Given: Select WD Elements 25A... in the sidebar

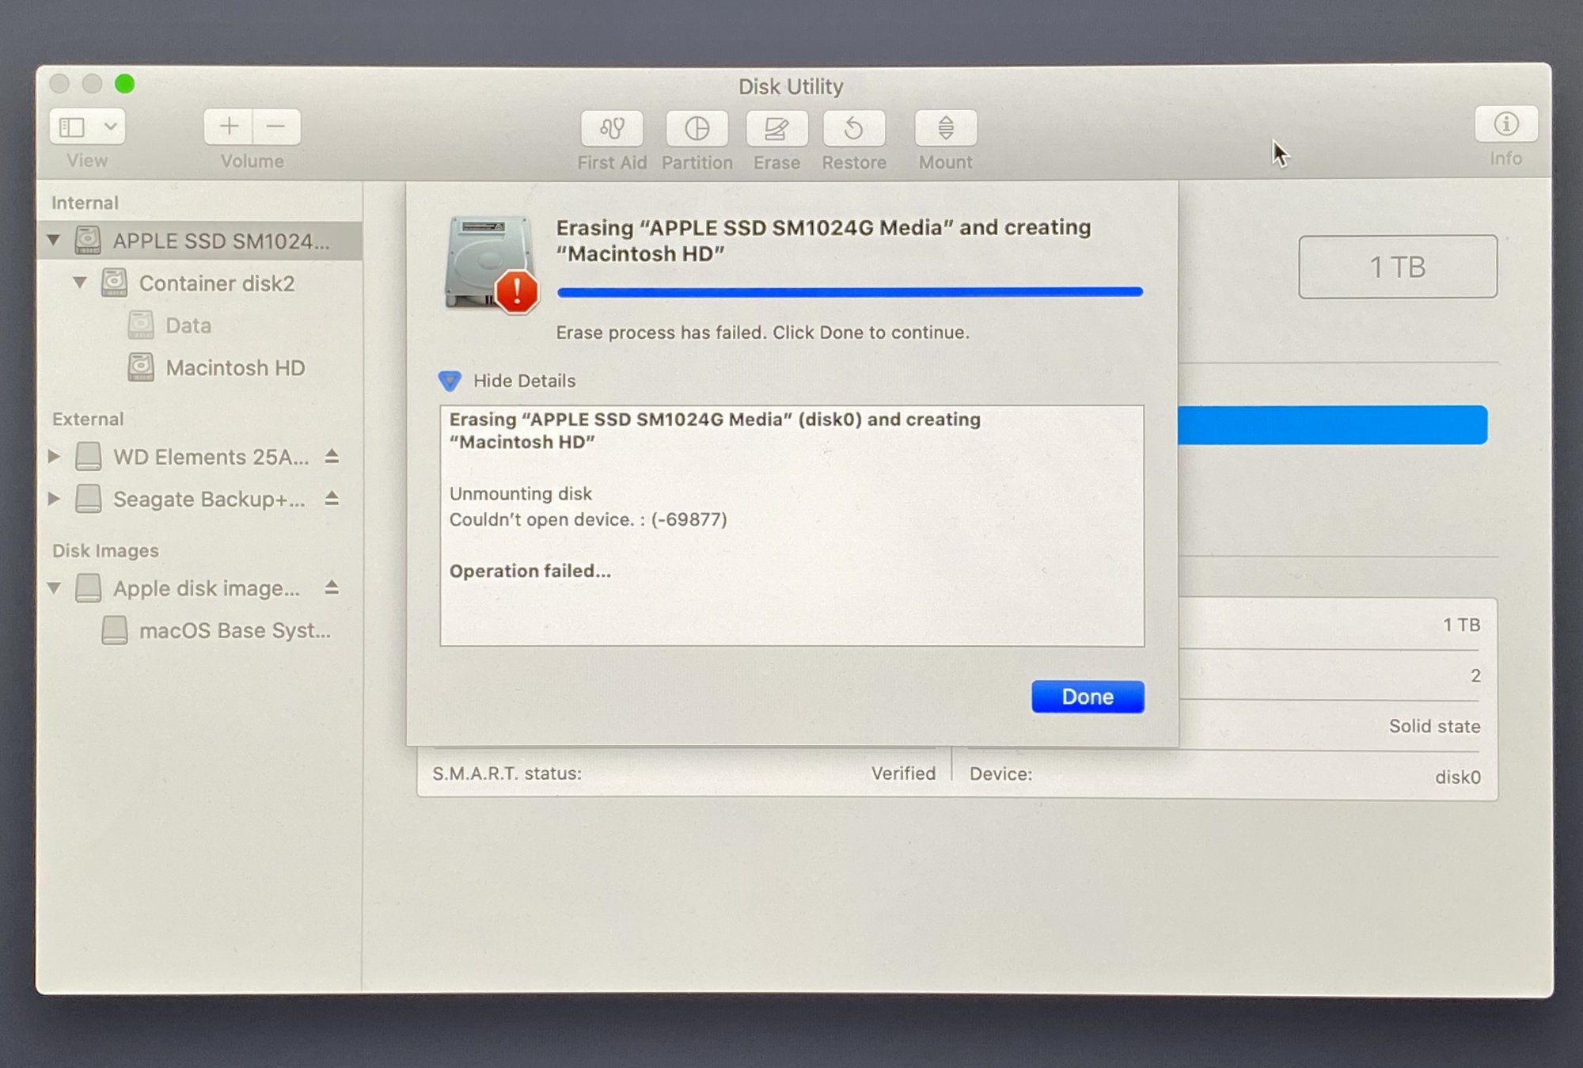Looking at the screenshot, I should coord(211,457).
